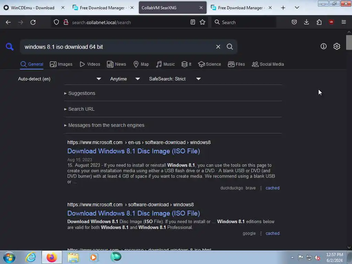Click the muted volume tray icon

pos(317,258)
